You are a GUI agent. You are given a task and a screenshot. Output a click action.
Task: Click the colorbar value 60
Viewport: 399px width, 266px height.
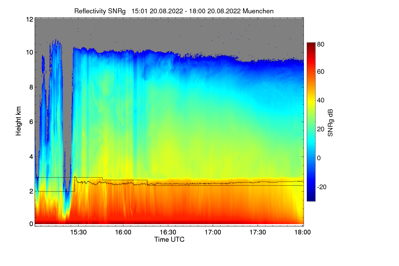coord(321,71)
